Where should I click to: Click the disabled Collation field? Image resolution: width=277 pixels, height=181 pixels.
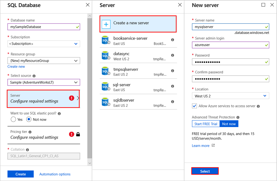(44, 156)
